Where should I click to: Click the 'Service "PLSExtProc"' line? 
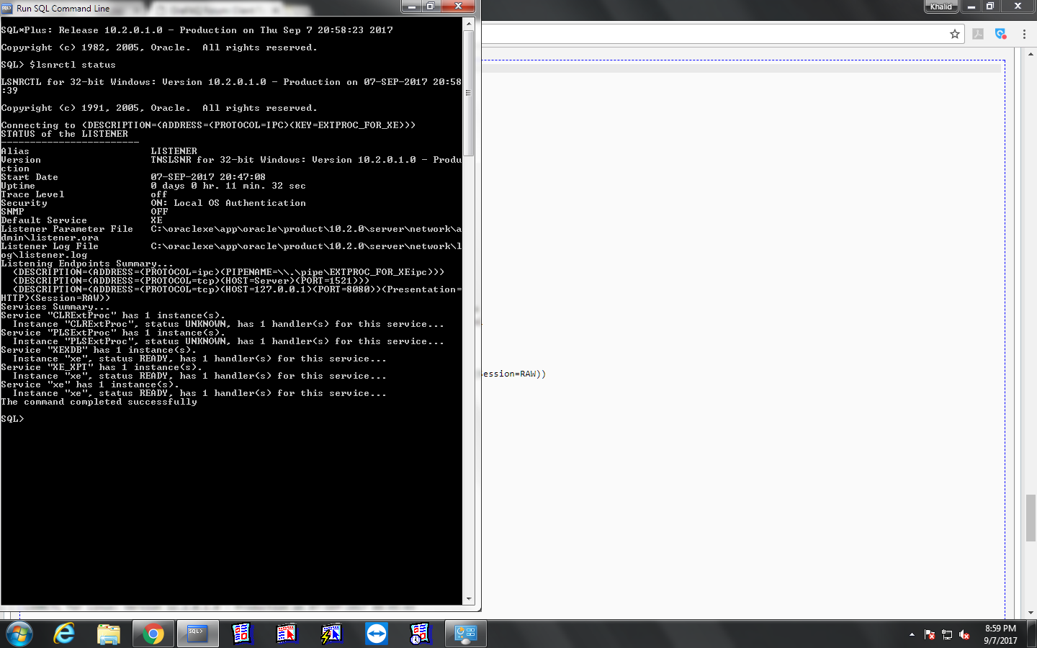point(113,333)
